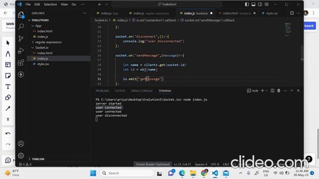Select the whiteboard connector line tool
The image size is (319, 179).
coord(8,108)
